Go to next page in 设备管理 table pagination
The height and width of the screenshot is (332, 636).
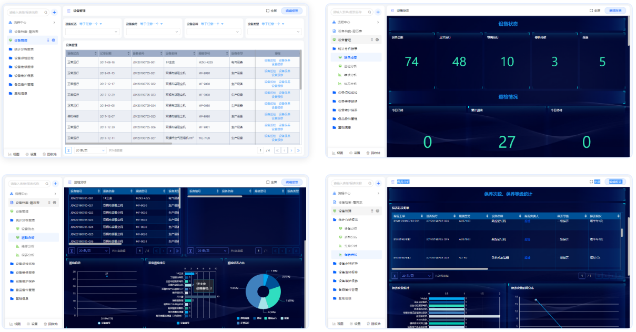coord(291,150)
